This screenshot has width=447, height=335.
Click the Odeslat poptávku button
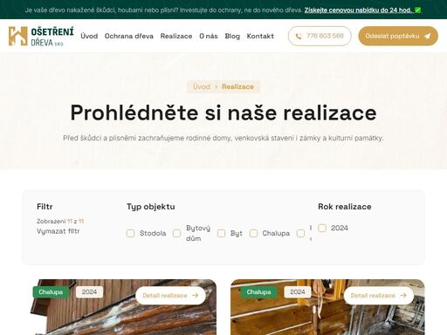pos(398,36)
